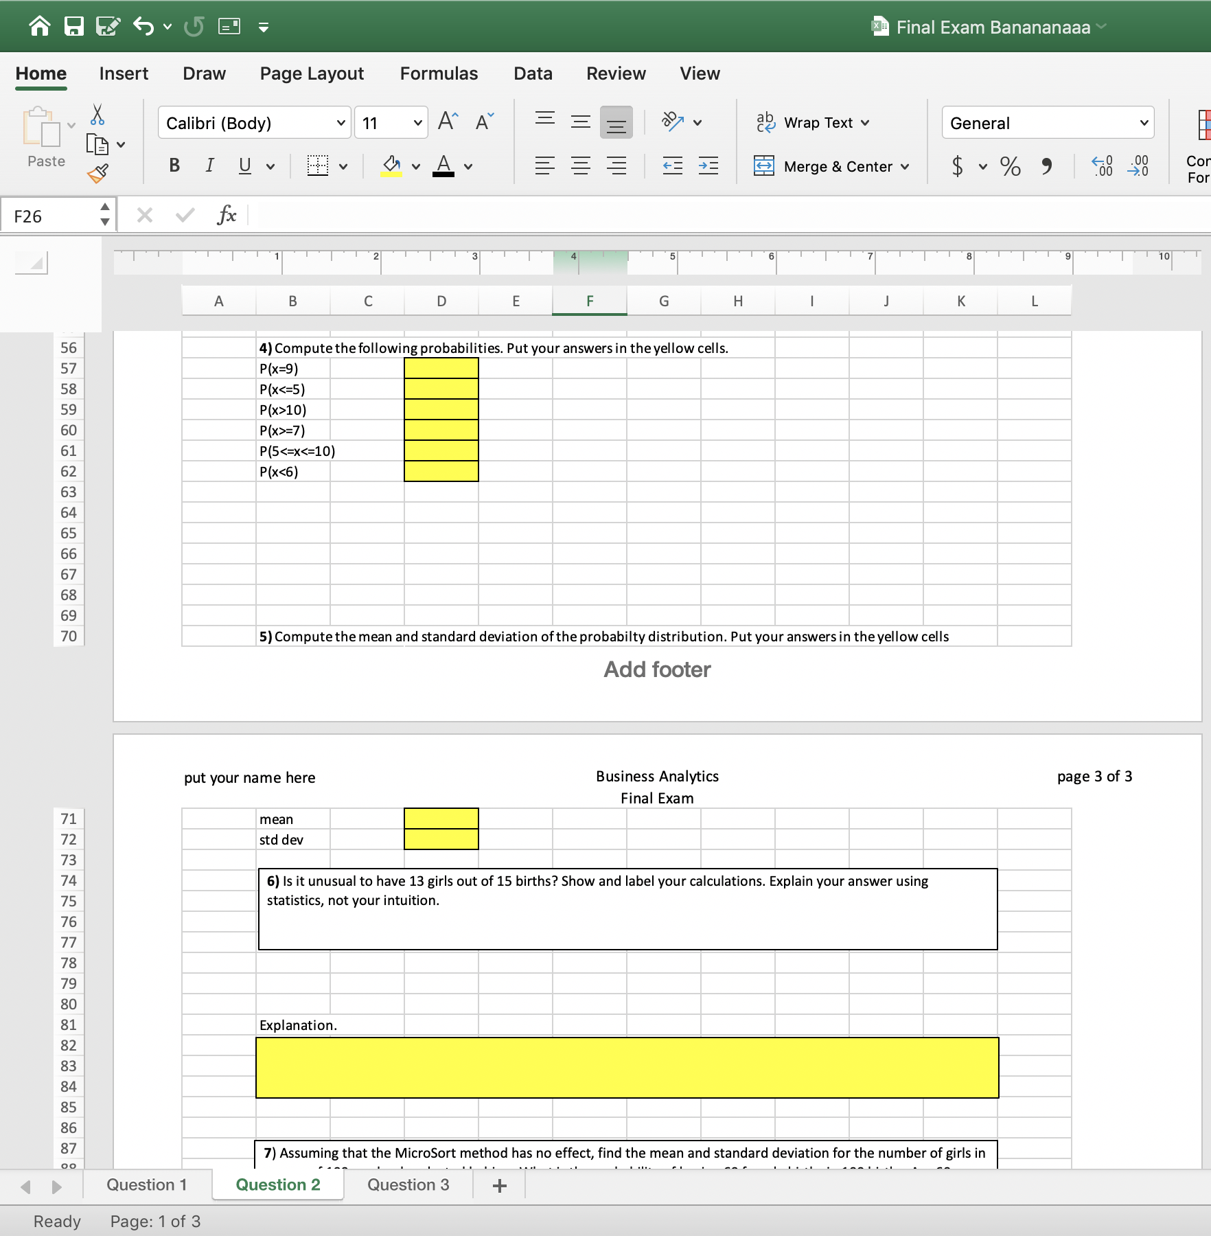Switch to the Question 3 sheet

pos(408,1184)
